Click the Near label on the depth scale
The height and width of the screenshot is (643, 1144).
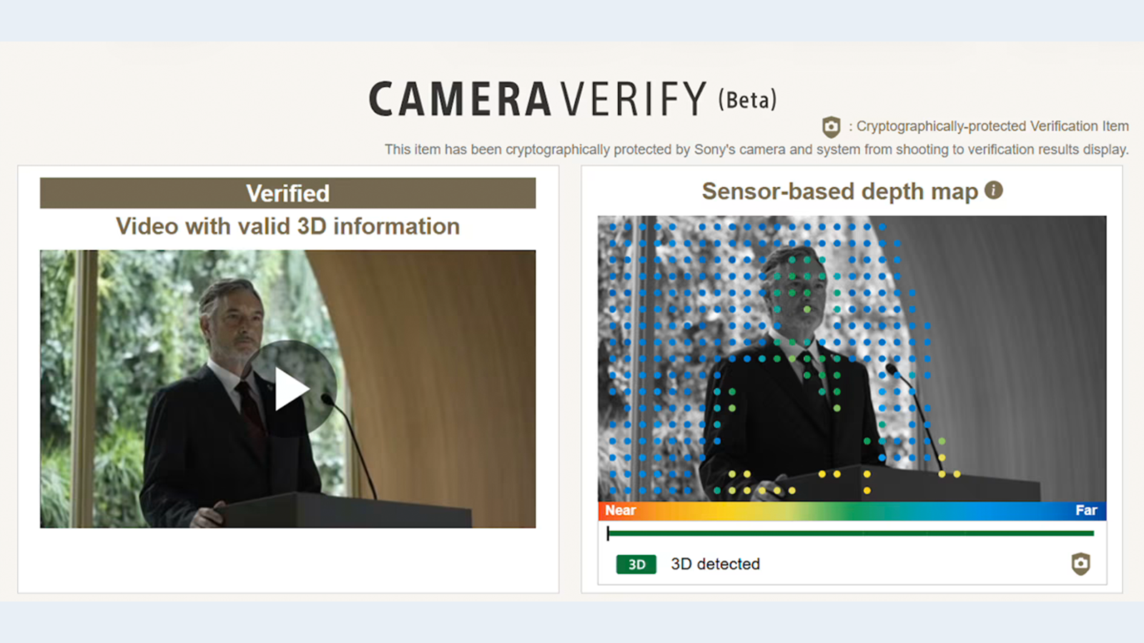[x=620, y=510]
